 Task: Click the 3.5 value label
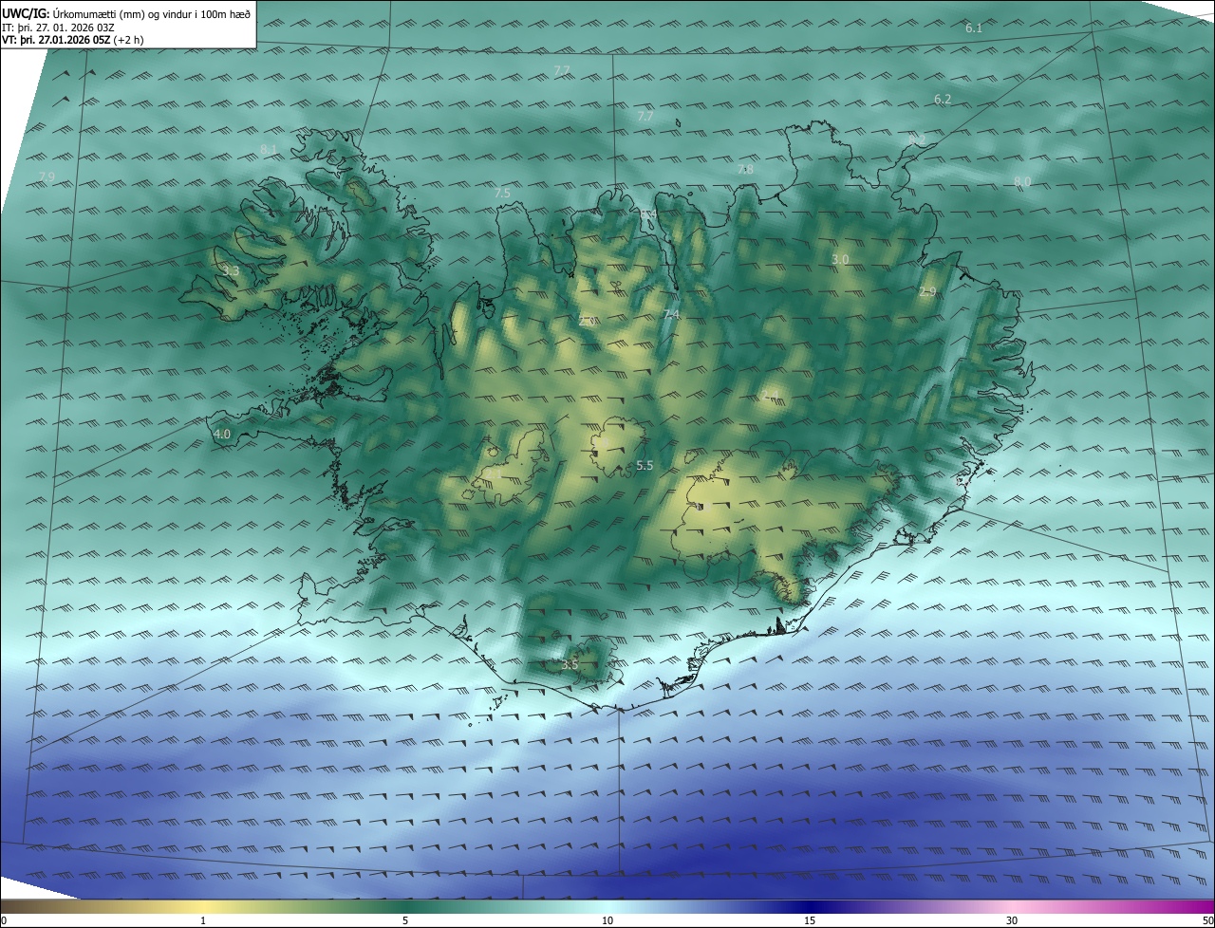point(570,664)
